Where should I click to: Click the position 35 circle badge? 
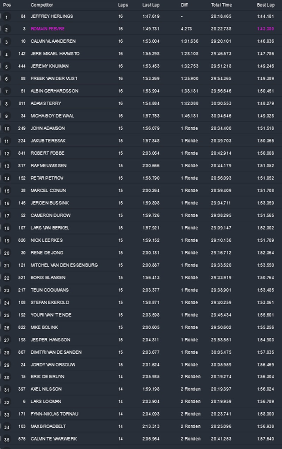7,439
